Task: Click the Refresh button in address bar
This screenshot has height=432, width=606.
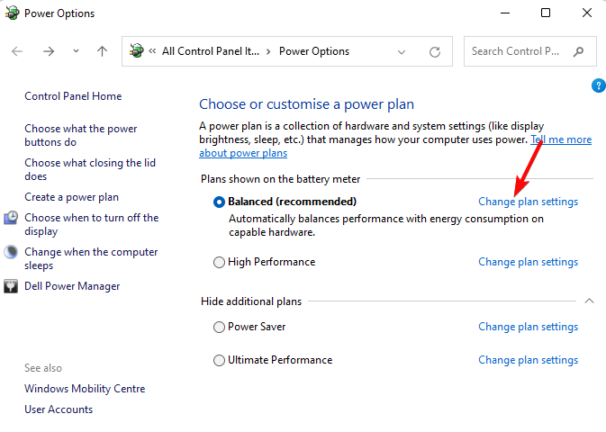Action: pyautogui.click(x=435, y=51)
